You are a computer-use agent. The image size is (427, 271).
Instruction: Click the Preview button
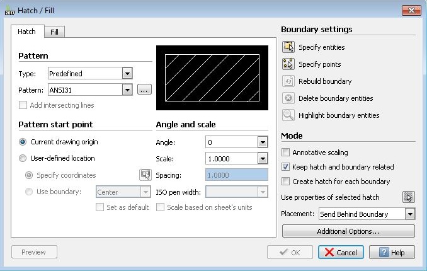(x=34, y=252)
